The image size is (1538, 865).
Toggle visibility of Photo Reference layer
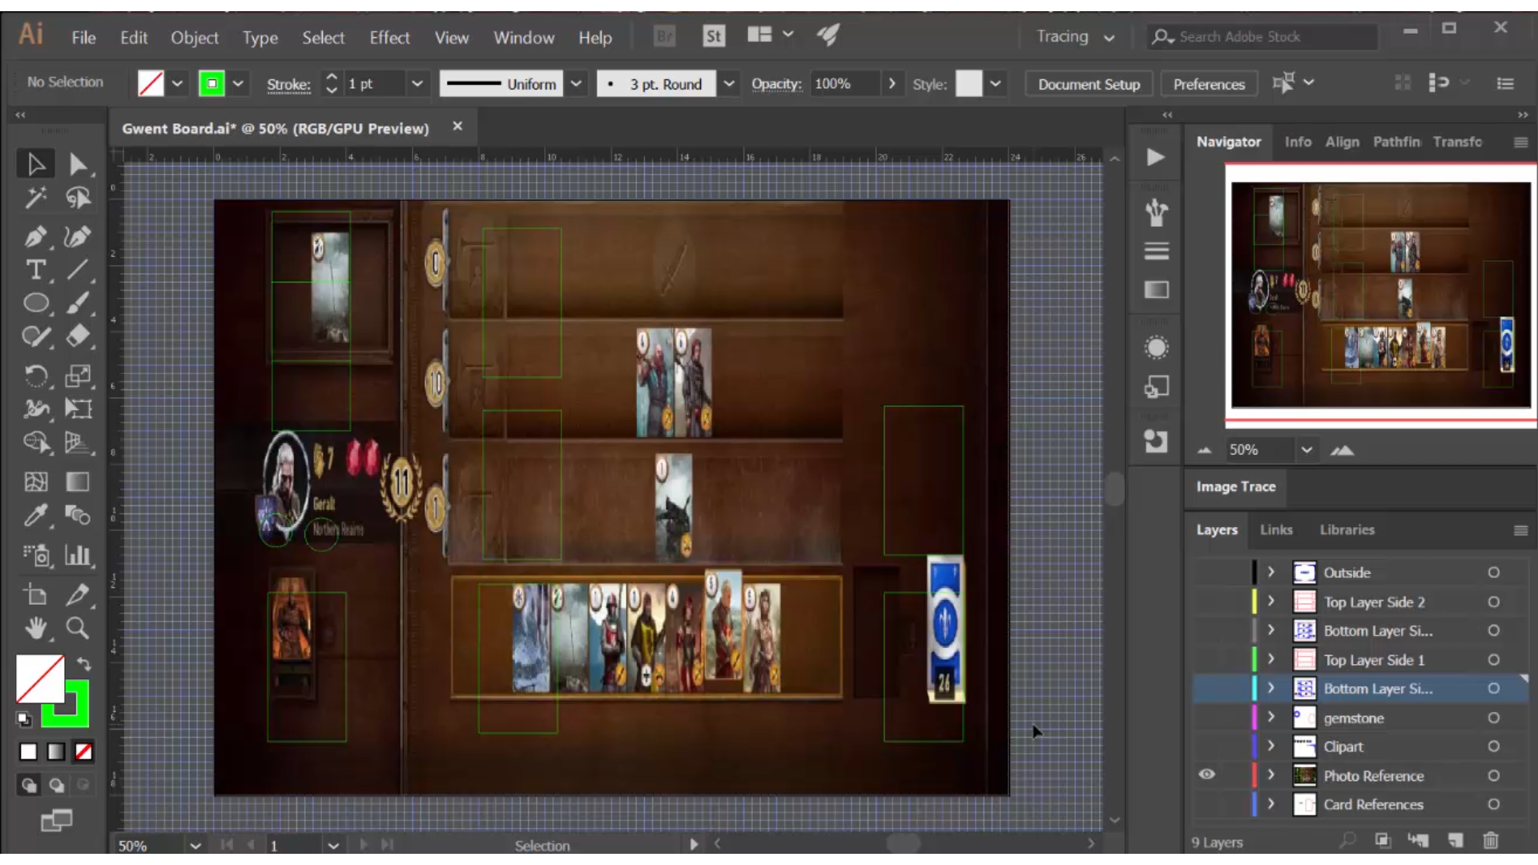[1206, 774]
